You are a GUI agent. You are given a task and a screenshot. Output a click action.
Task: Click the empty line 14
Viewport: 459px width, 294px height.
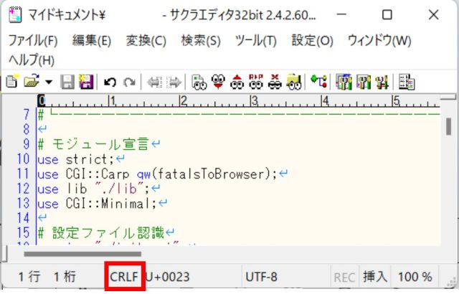[239, 218]
